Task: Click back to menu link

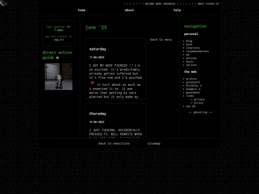Action: 161,40
